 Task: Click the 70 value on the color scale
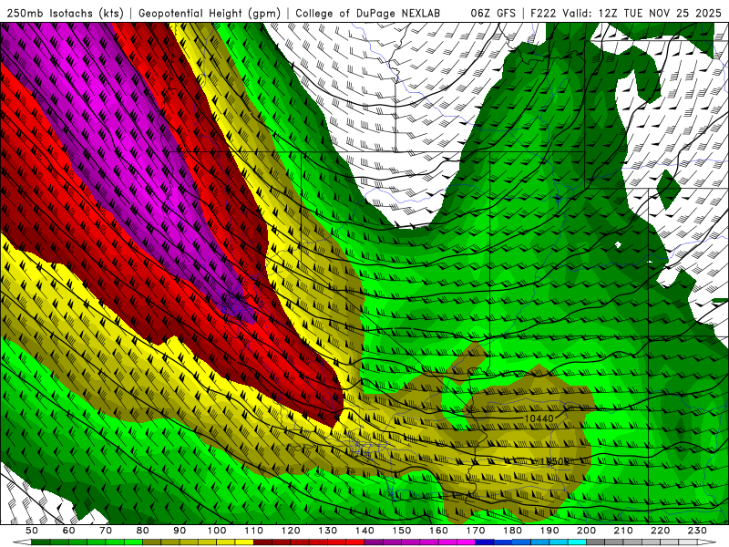coord(106,531)
